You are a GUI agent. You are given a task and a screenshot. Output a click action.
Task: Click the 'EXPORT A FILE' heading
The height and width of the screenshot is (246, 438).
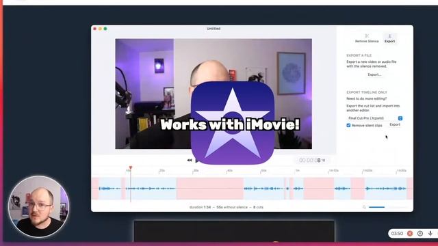359,55
